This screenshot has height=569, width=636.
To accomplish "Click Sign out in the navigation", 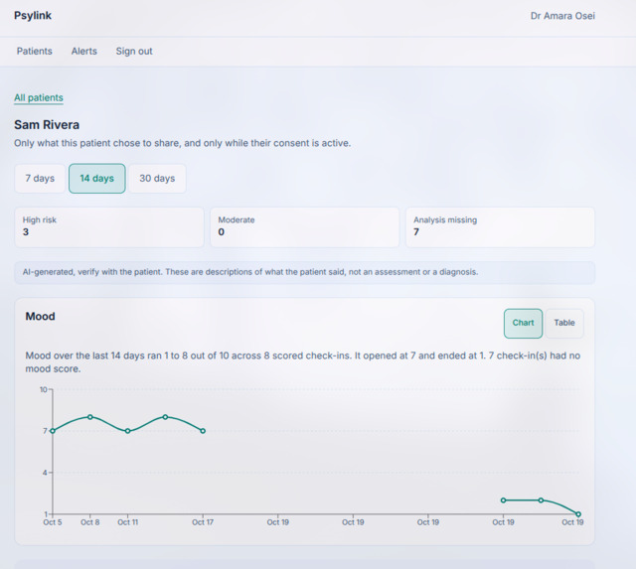I will (134, 51).
